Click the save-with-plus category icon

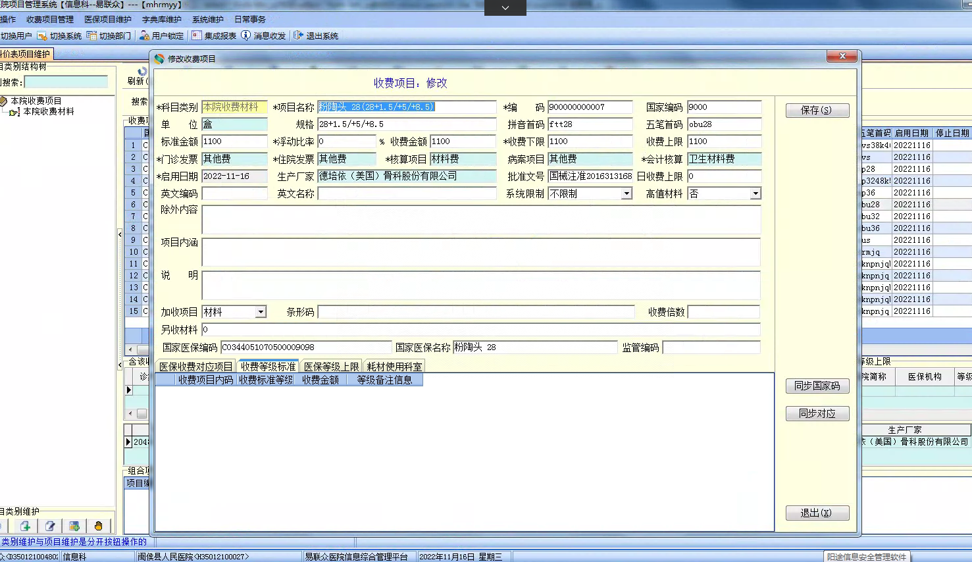click(x=74, y=526)
